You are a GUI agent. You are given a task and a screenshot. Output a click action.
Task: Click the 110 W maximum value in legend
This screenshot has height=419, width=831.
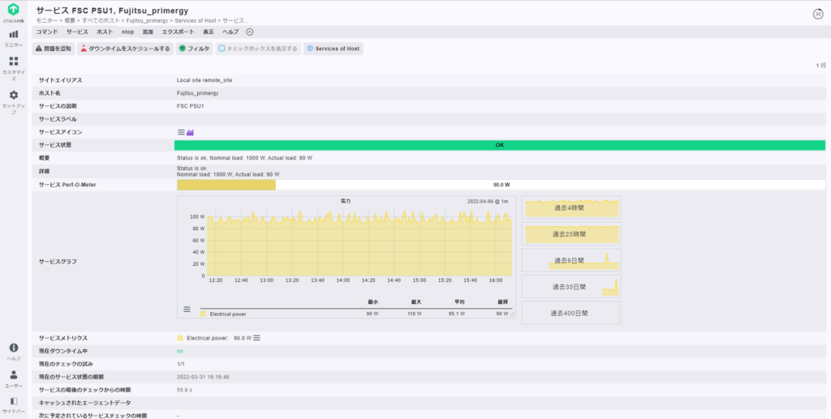tap(415, 314)
